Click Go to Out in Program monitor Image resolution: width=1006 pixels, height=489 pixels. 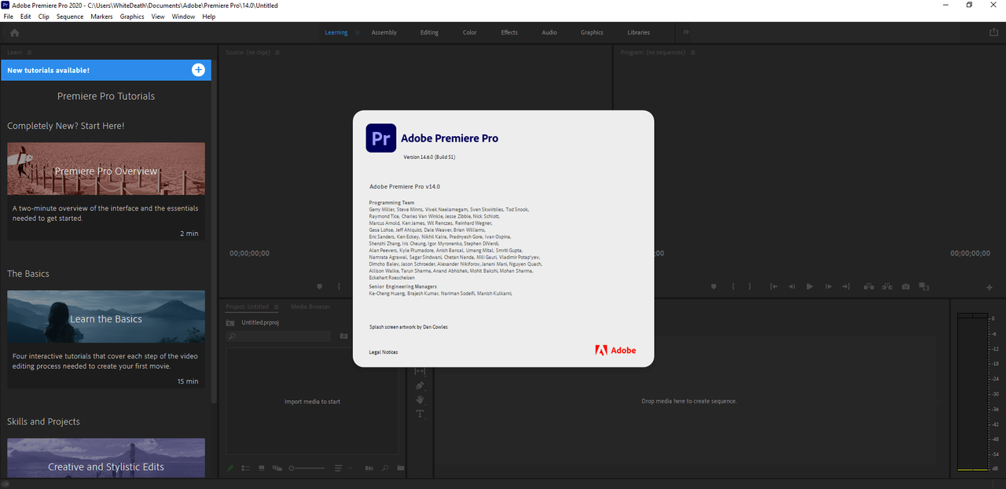(x=846, y=287)
